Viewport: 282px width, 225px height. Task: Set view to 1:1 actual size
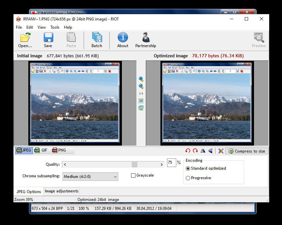click(141, 94)
